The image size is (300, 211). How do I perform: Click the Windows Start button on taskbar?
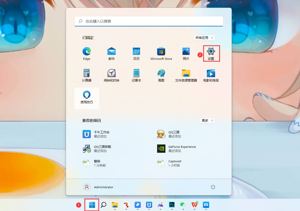(x=92, y=205)
